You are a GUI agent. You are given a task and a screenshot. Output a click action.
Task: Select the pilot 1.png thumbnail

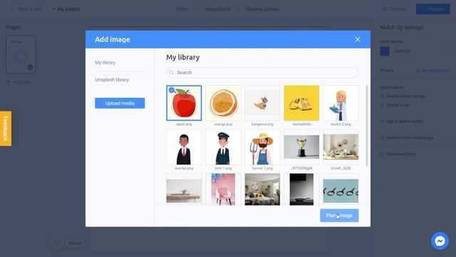click(x=223, y=147)
